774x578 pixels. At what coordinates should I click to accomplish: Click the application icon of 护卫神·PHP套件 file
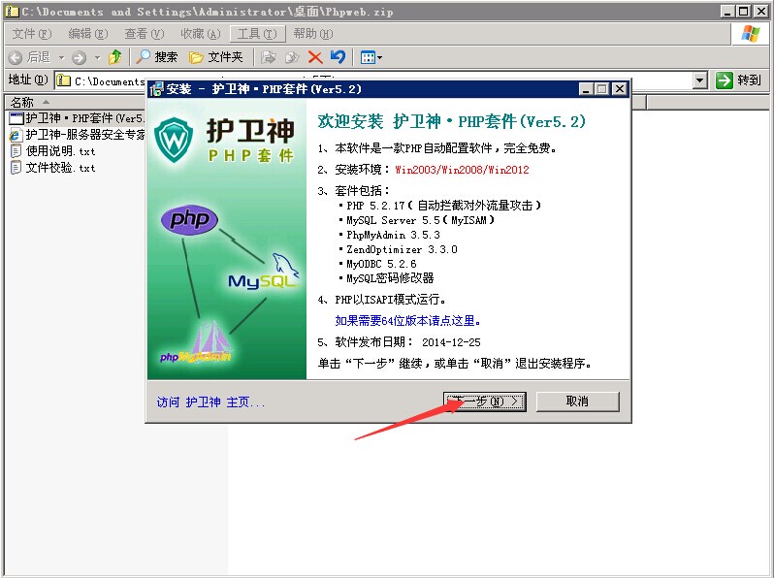(16, 118)
